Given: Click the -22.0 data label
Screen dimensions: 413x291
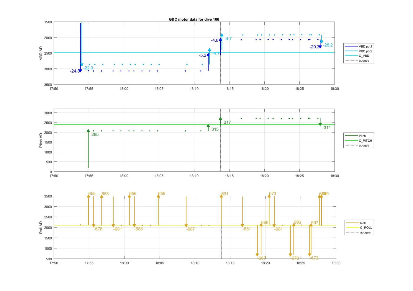Looking at the screenshot, I should (x=88, y=68).
